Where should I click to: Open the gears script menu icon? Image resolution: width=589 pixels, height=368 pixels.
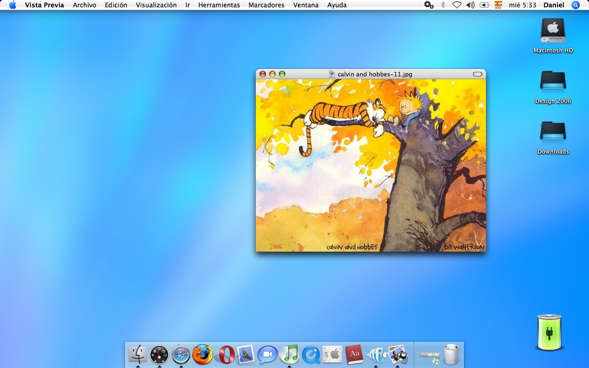coord(429,5)
